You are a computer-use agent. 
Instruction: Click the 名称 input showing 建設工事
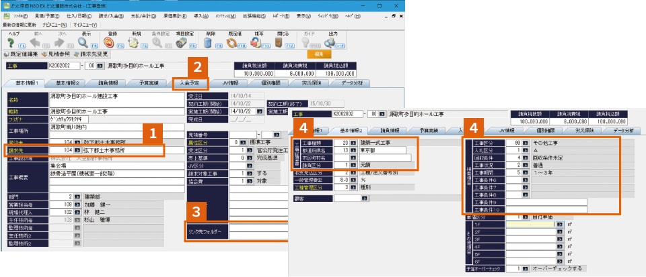pos(116,100)
